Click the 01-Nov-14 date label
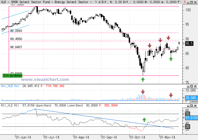 (x=167, y=137)
